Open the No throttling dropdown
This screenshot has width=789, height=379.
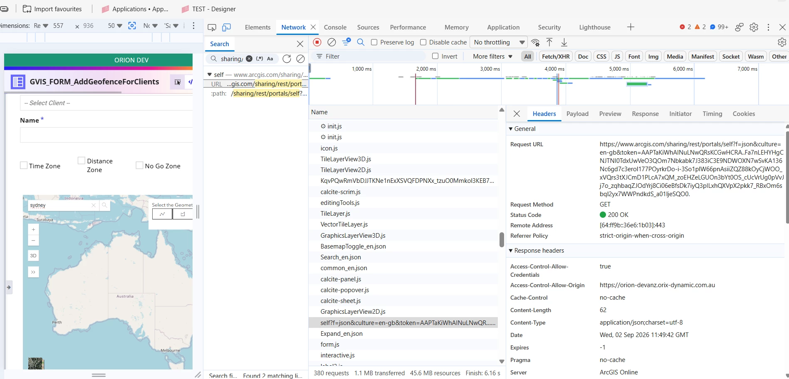pos(499,42)
